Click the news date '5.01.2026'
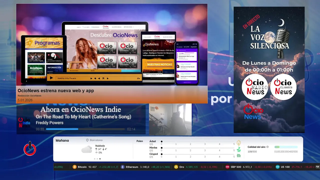Screen dimensions: 320x180 pos(25,100)
